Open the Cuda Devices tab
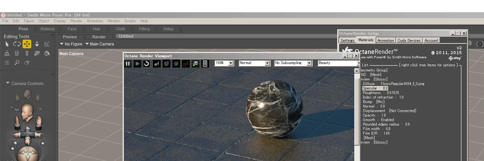 pos(409,40)
